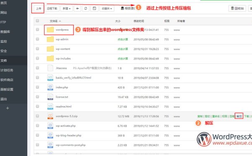Check the box for wordpress-5.3.zip

click(x=37, y=116)
